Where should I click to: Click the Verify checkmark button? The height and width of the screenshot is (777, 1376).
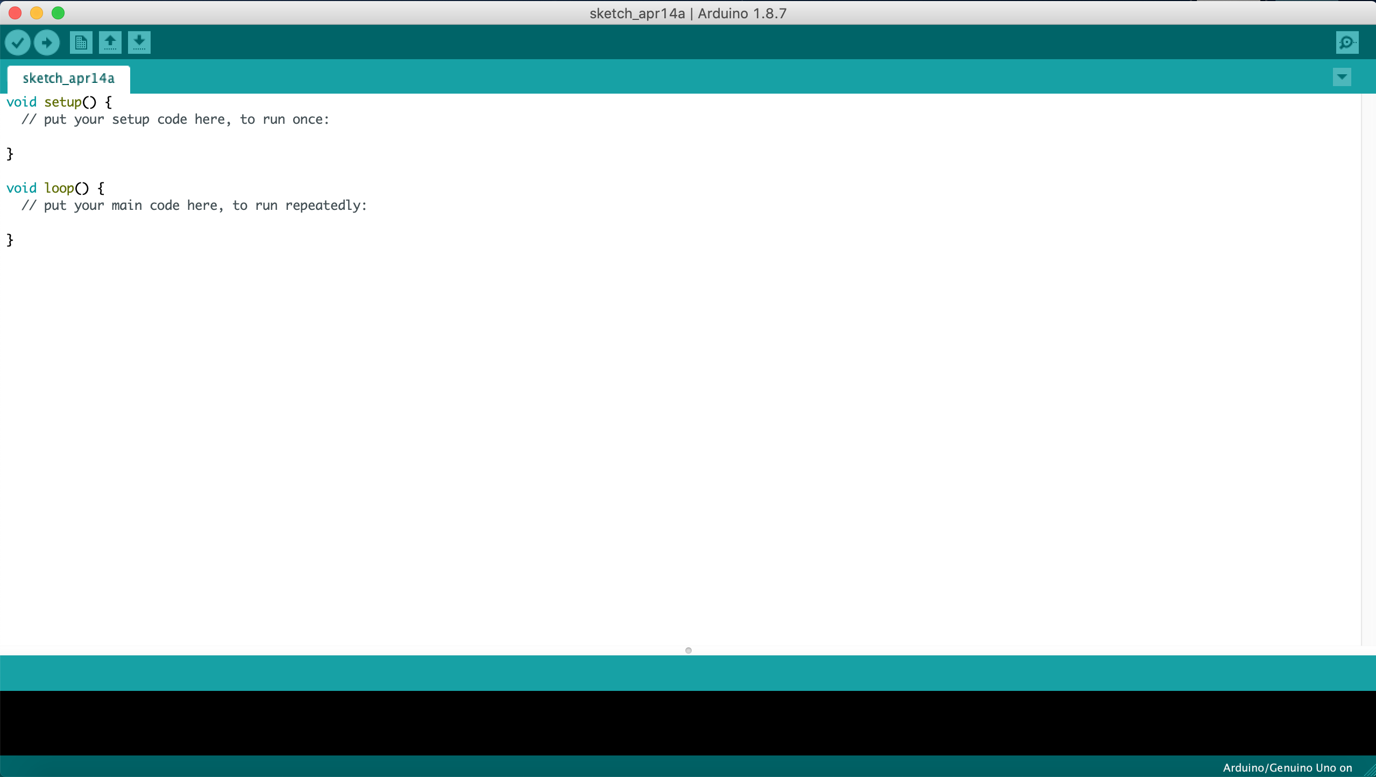[18, 43]
